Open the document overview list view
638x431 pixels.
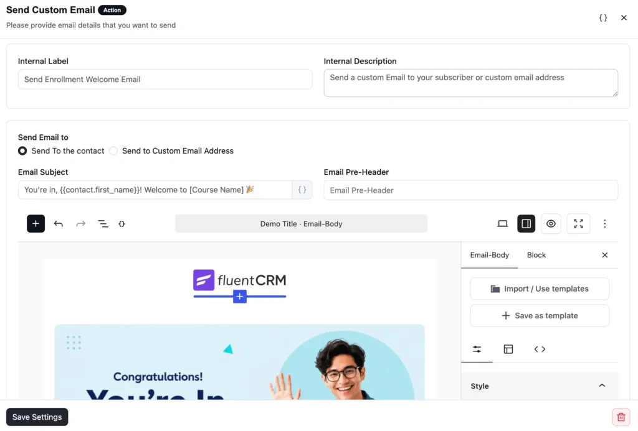[103, 223]
